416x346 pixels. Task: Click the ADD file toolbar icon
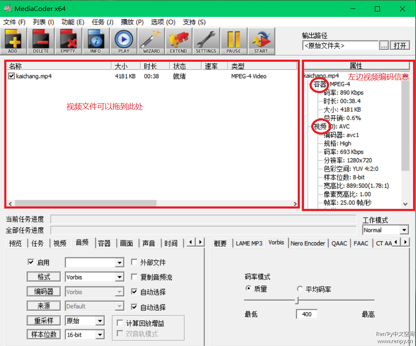click(x=13, y=41)
